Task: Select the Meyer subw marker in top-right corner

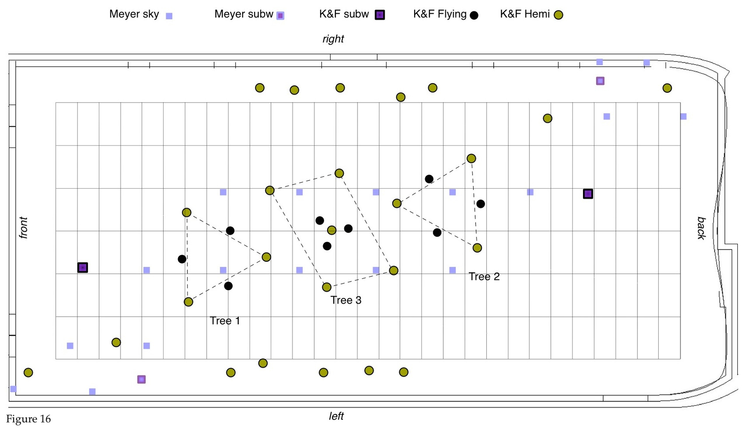Action: pos(600,81)
